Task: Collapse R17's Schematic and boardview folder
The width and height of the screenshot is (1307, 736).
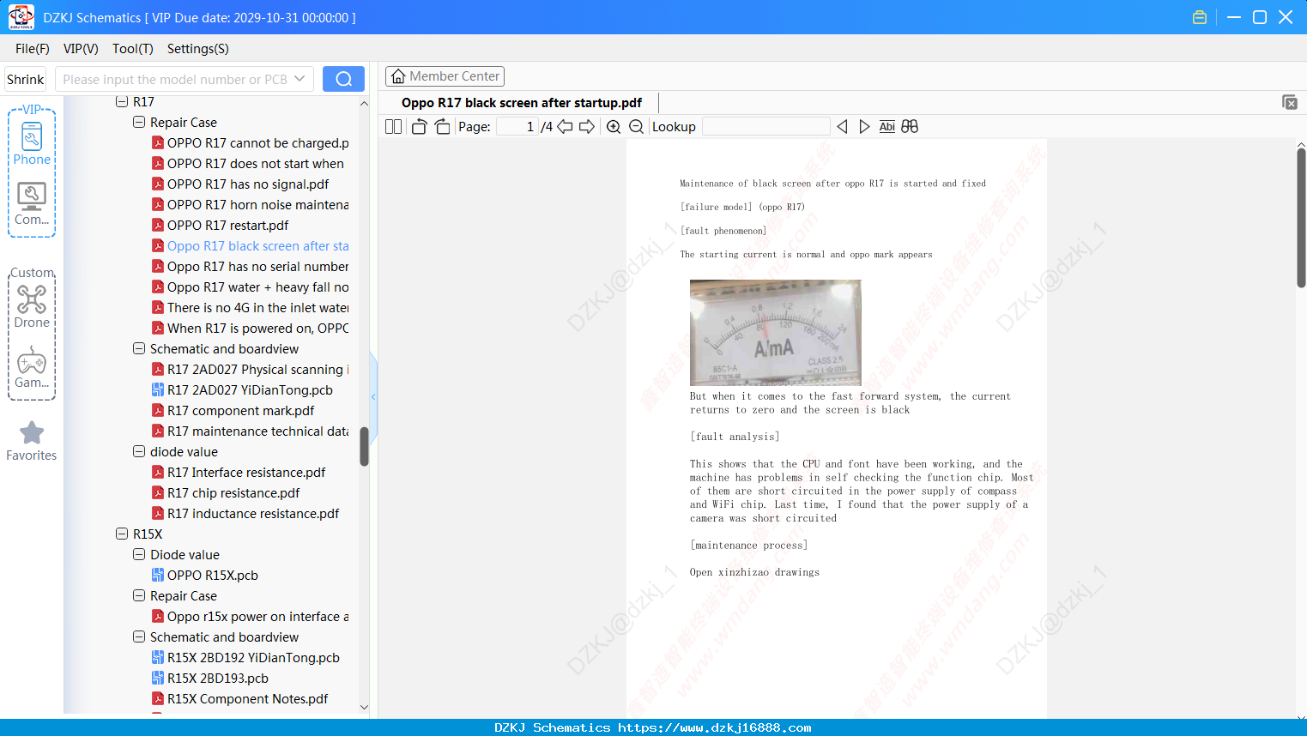Action: [x=139, y=349]
